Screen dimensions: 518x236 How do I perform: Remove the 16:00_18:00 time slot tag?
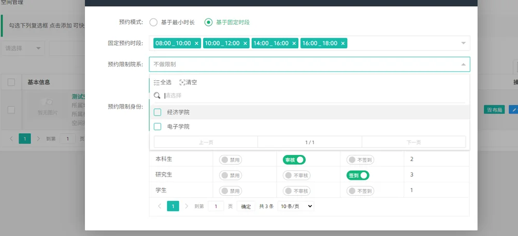coord(343,43)
